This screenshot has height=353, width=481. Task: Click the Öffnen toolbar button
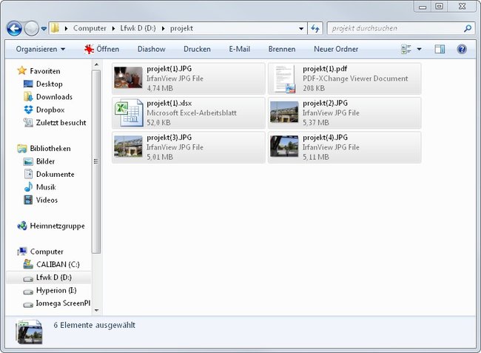(102, 49)
